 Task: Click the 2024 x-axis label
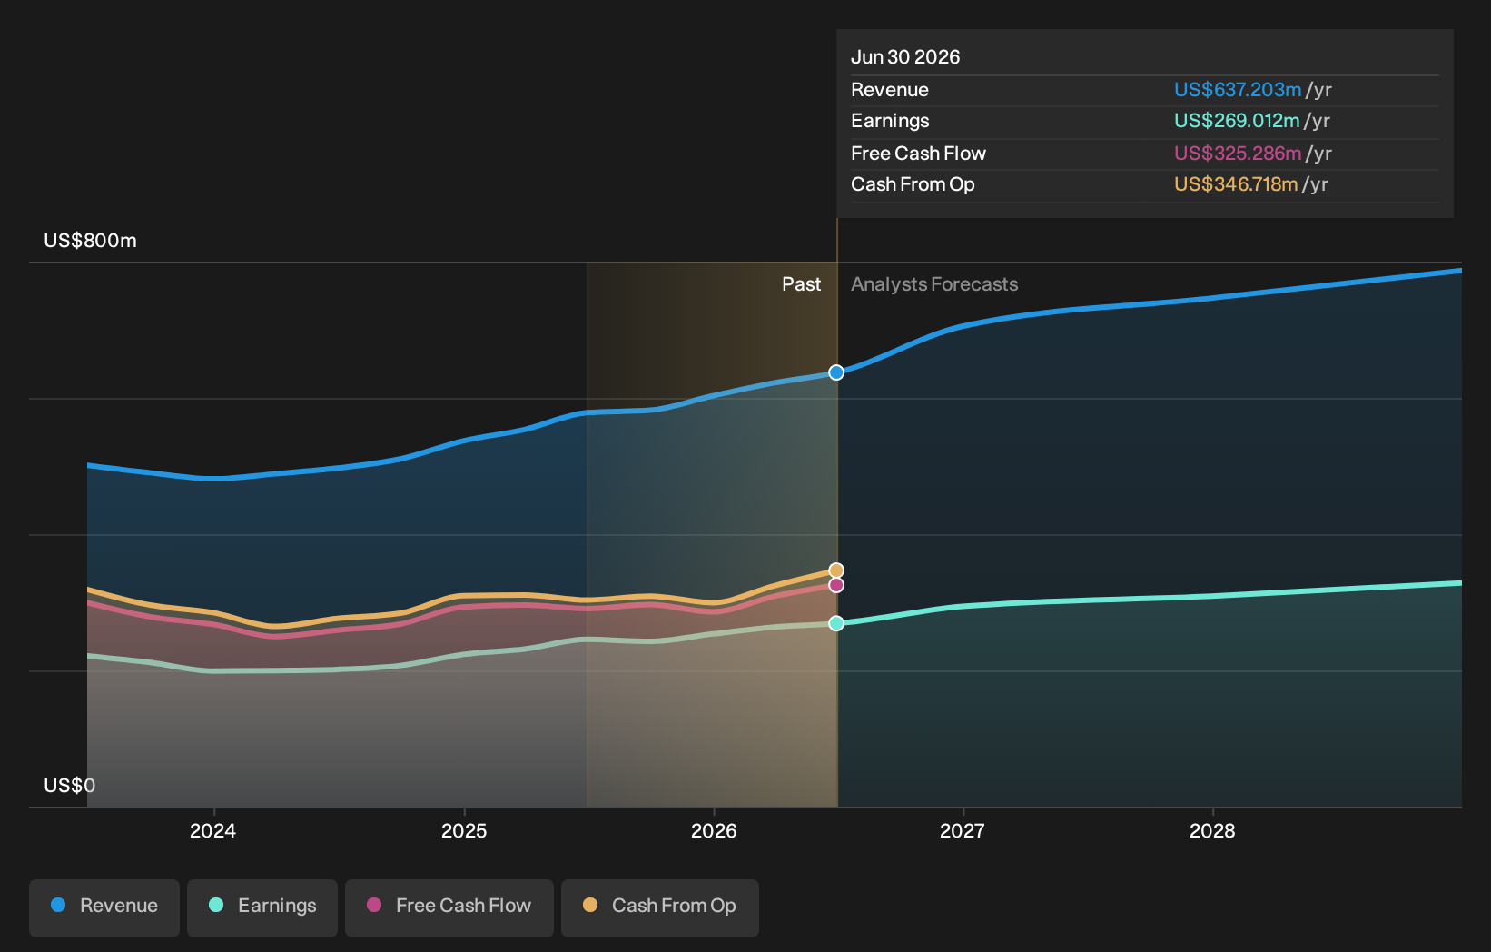coord(213,831)
